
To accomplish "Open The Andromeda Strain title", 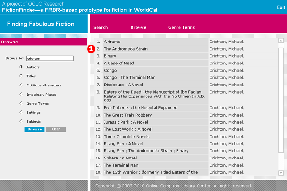I will click(126, 49).
